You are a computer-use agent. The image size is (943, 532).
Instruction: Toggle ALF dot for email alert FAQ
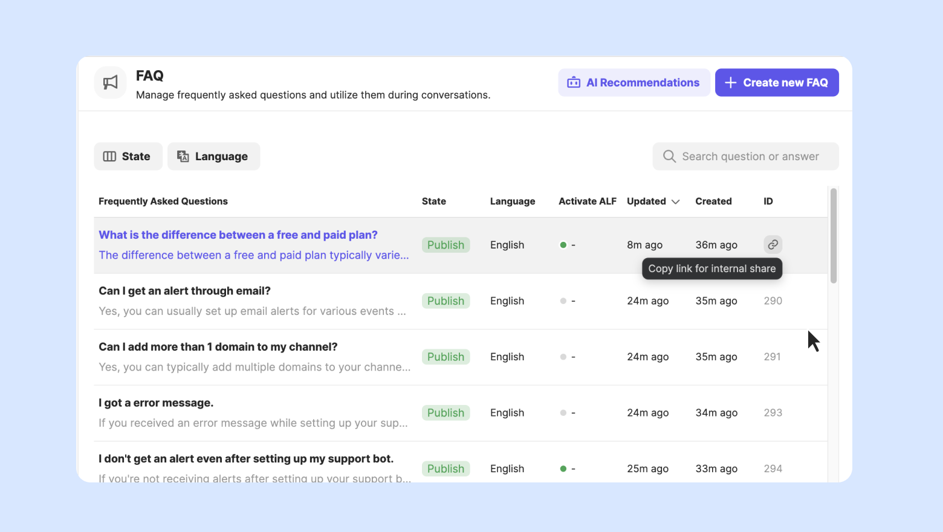click(563, 301)
